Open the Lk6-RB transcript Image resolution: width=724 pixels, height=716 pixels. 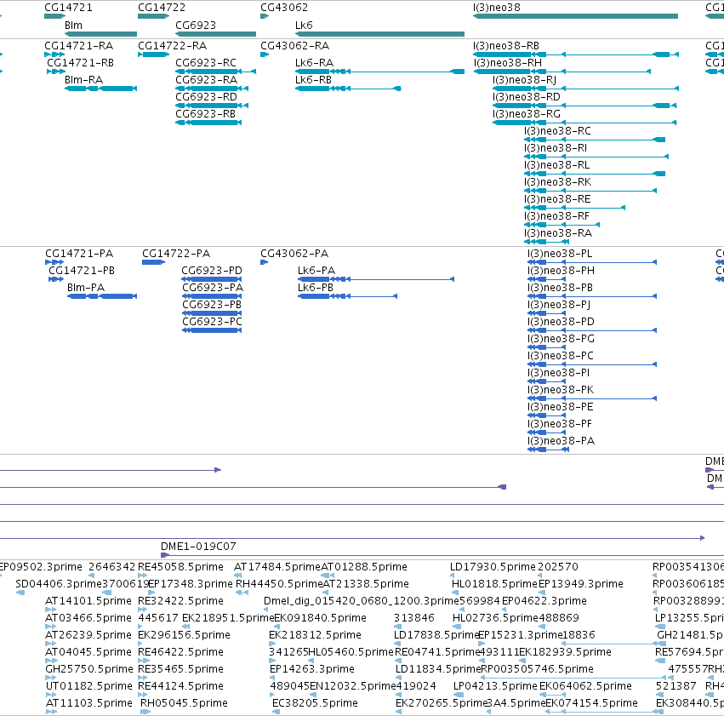coord(348,89)
